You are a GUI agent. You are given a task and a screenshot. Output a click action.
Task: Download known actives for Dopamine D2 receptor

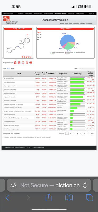(x=93, y=90)
